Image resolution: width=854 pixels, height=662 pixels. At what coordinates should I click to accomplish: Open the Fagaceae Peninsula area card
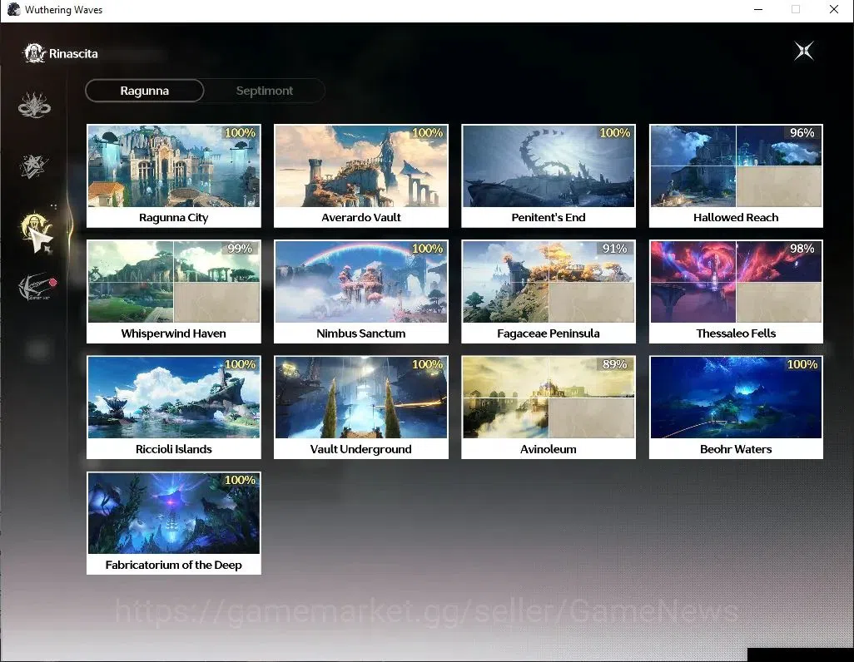[x=549, y=291]
